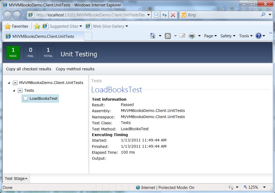
Task: Click the localhost URL address field
Action: 90,15
